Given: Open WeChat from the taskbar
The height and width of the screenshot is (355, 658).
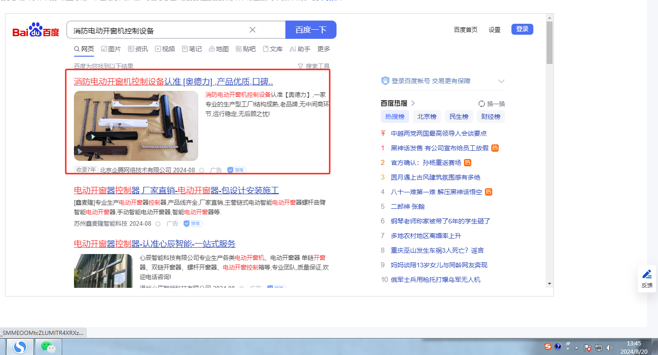Looking at the screenshot, I should tap(48, 347).
